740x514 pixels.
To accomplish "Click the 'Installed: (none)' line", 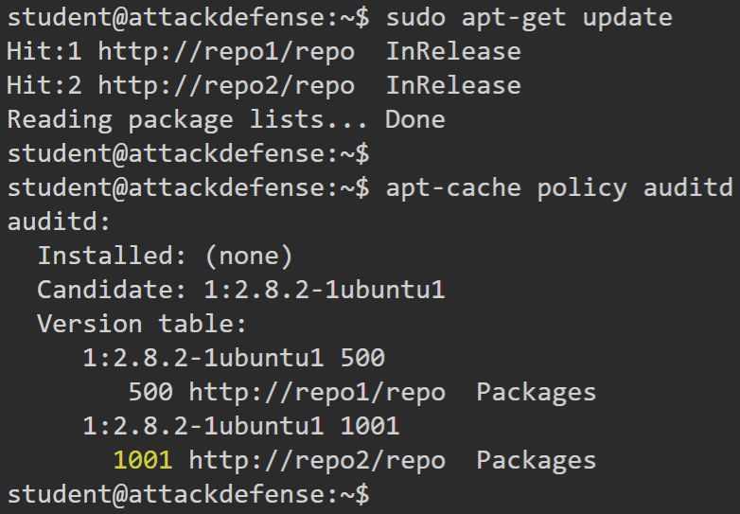I will [166, 257].
